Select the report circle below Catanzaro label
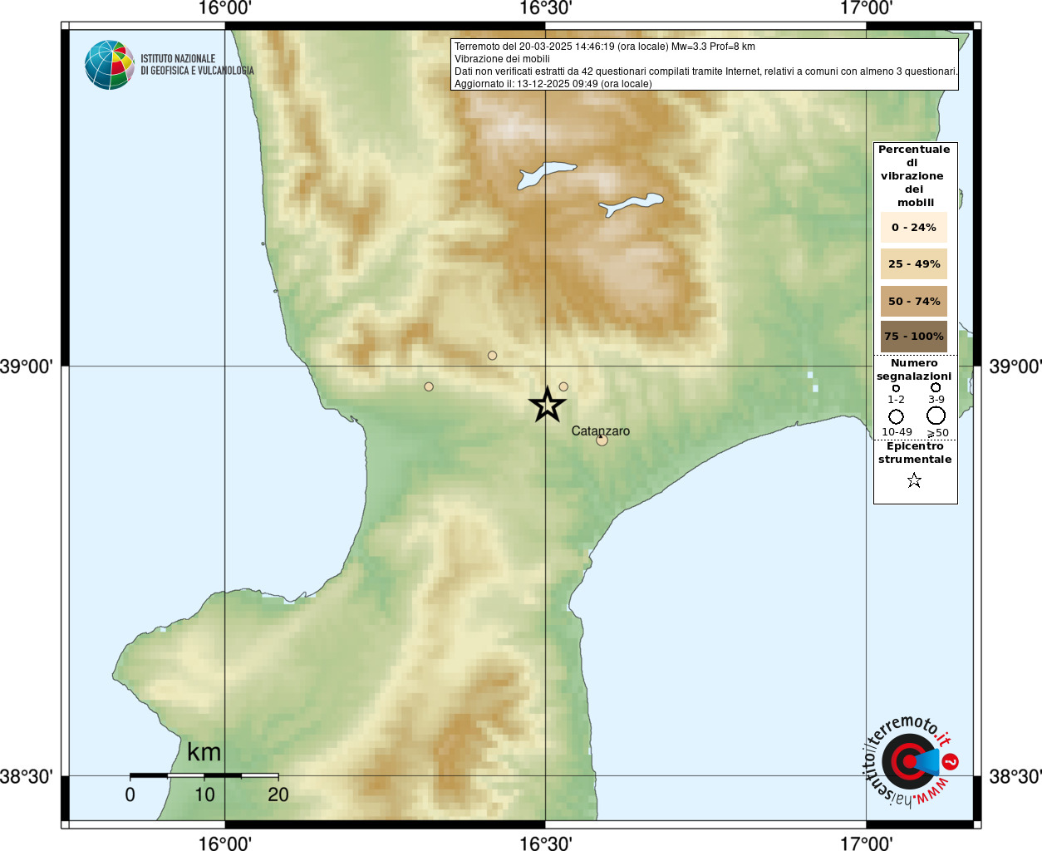This screenshot has height=851, width=1042. pyautogui.click(x=602, y=440)
